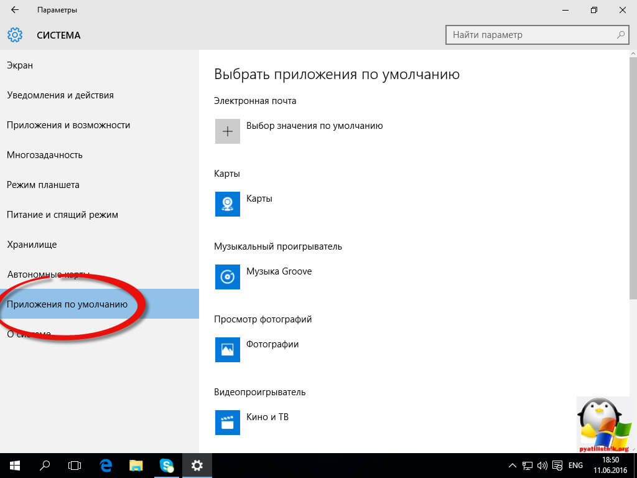637x478 pixels.
Task: Select the Музыка Groove player icon
Action: click(x=228, y=277)
